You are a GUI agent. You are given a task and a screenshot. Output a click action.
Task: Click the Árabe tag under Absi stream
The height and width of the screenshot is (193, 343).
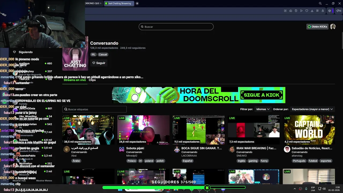(76, 161)
